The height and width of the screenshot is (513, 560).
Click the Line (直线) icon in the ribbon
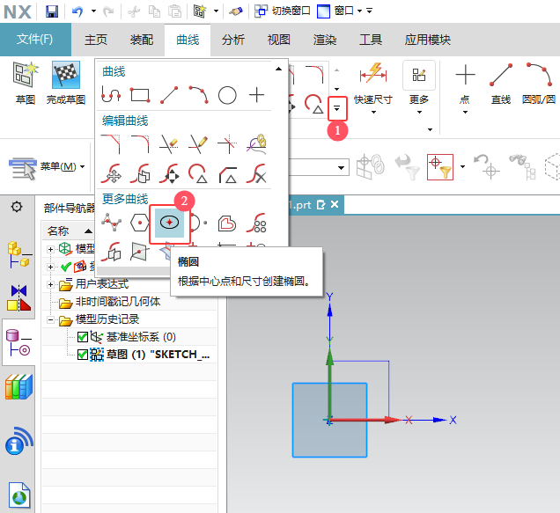pyautogui.click(x=501, y=75)
